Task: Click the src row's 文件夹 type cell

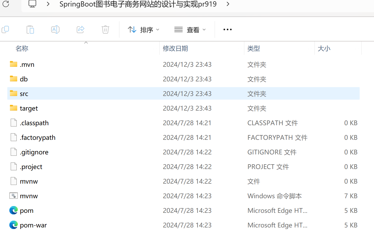Action: coord(257,94)
